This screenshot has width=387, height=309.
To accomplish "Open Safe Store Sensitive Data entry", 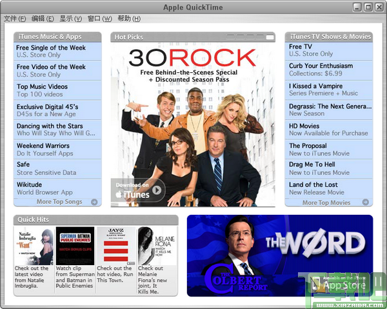I will tap(57, 169).
